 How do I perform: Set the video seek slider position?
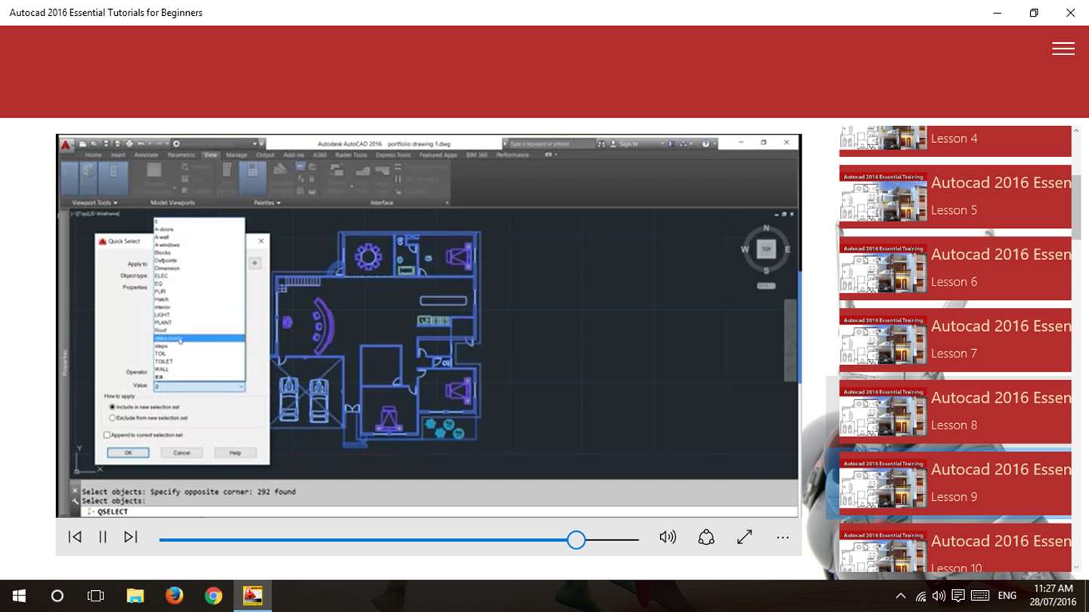(576, 539)
